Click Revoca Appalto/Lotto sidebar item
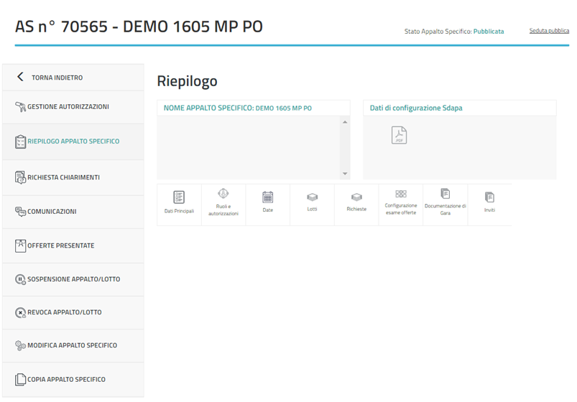Image resolution: width=577 pixels, height=402 pixels. pyautogui.click(x=64, y=312)
